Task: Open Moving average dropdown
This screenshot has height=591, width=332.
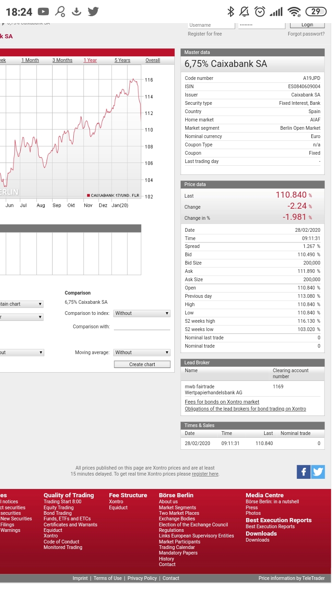Action: [x=142, y=352]
